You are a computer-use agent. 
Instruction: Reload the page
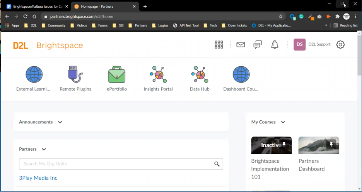tap(26, 16)
